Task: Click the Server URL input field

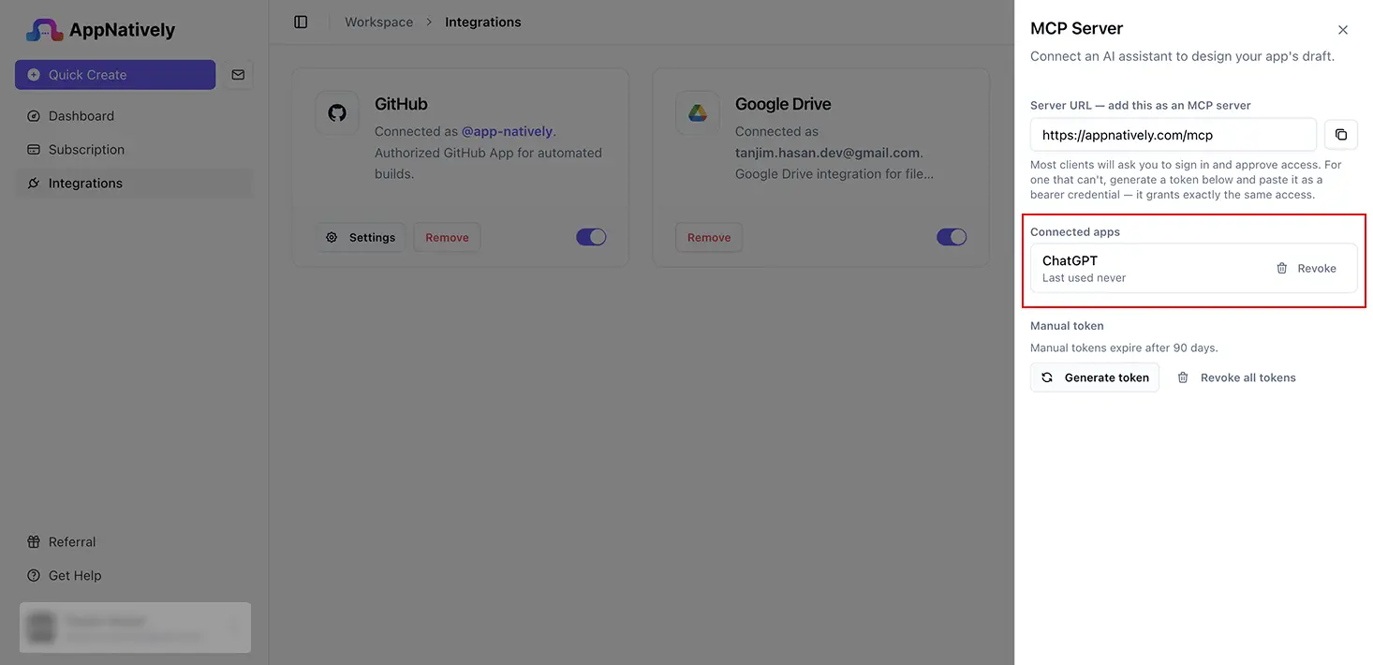Action: click(1174, 135)
